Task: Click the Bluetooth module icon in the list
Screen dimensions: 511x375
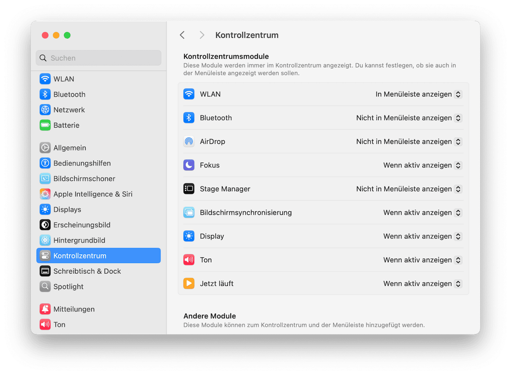Action: pos(189,118)
